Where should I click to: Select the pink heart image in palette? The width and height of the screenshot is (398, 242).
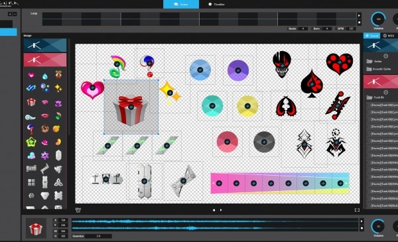[x=31, y=75]
